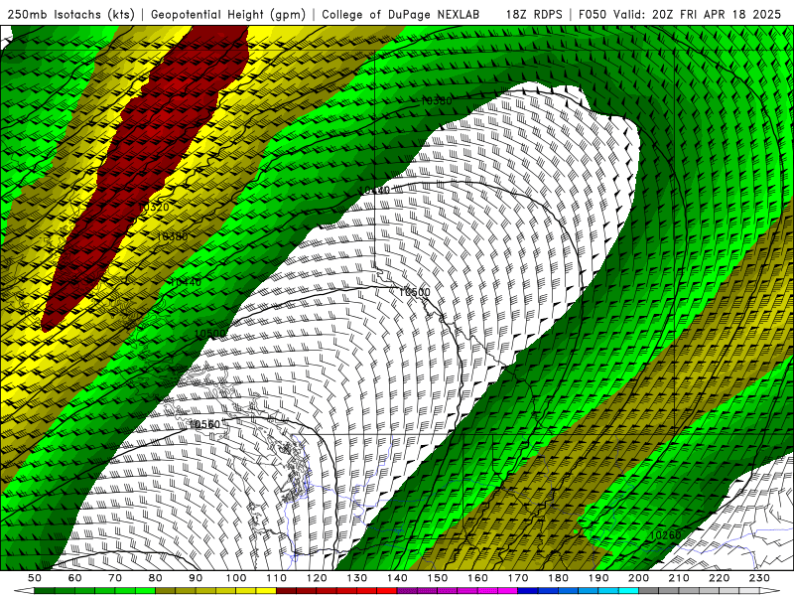Viewport: 794px width, 596px height.
Task: Pick the first olive swatch under 80
Action: (165, 591)
